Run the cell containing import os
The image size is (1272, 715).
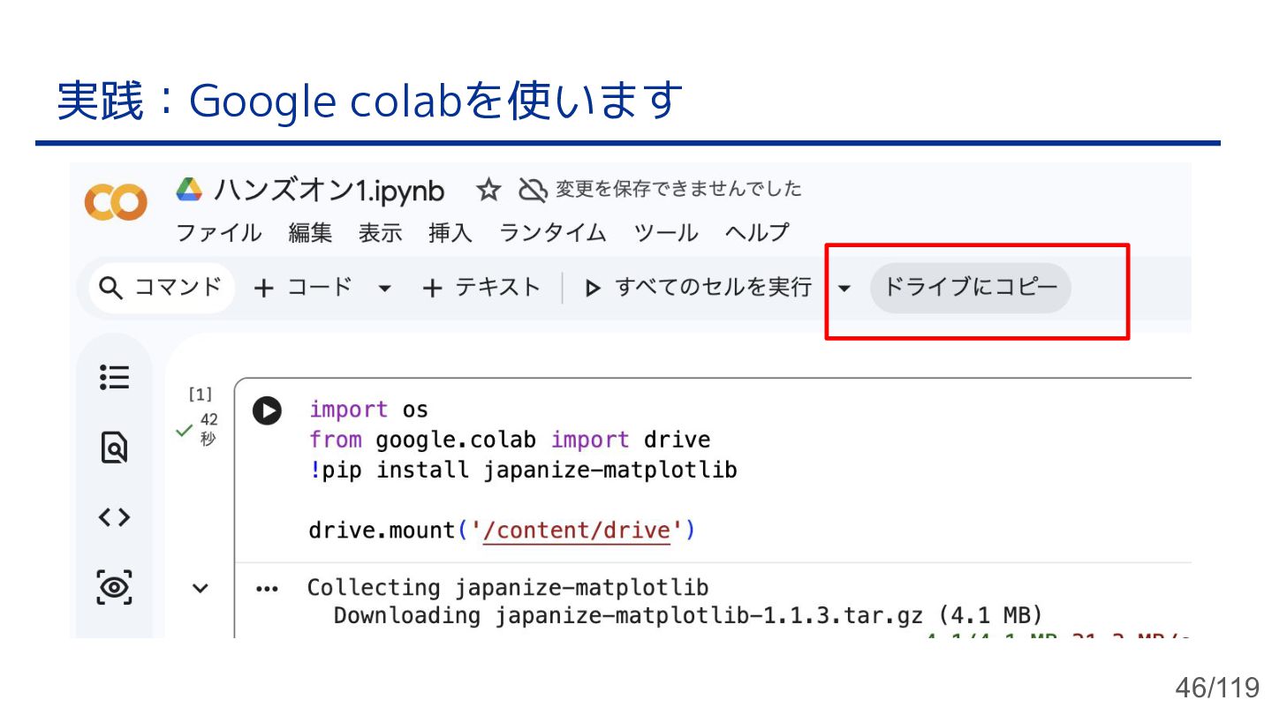pyautogui.click(x=267, y=410)
